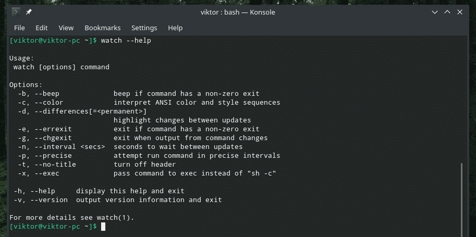This screenshot has height=237, width=476.
Task: Click the '--beep' option in help output
Action: tap(47, 94)
